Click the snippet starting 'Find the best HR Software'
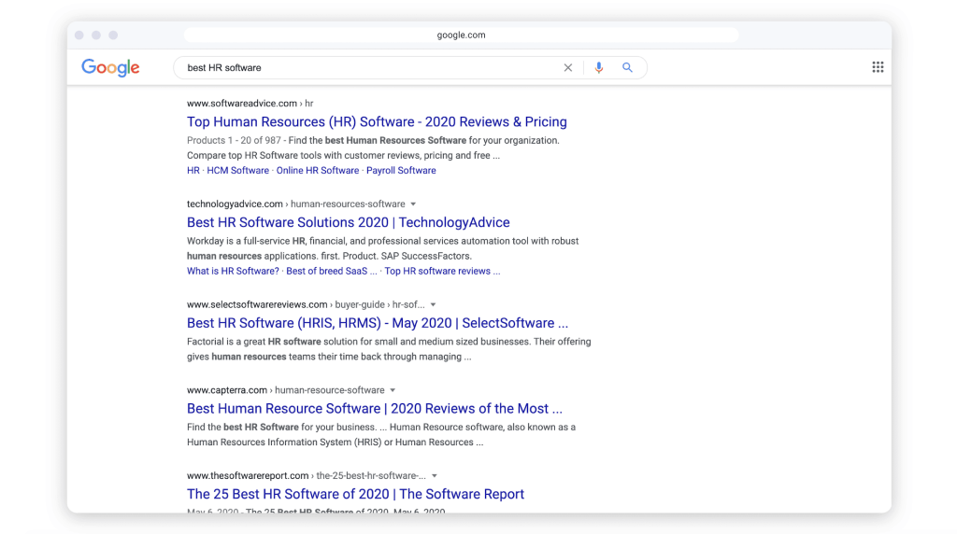 pos(381,435)
